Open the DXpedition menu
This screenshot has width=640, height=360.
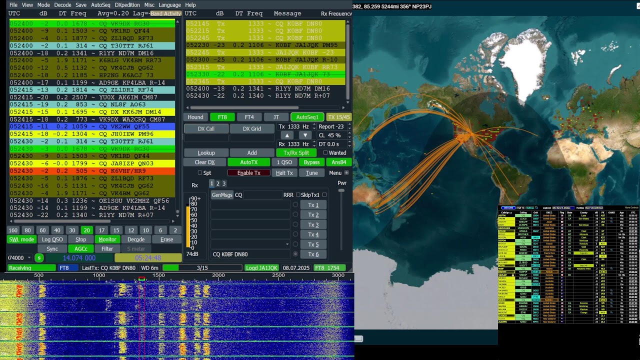click(127, 5)
